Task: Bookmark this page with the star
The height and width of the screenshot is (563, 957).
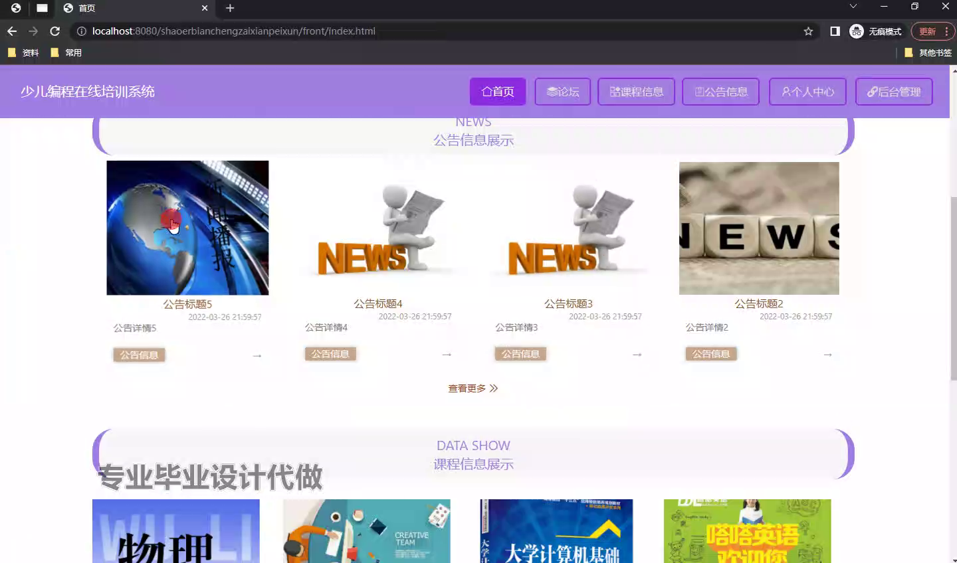Action: pos(808,31)
